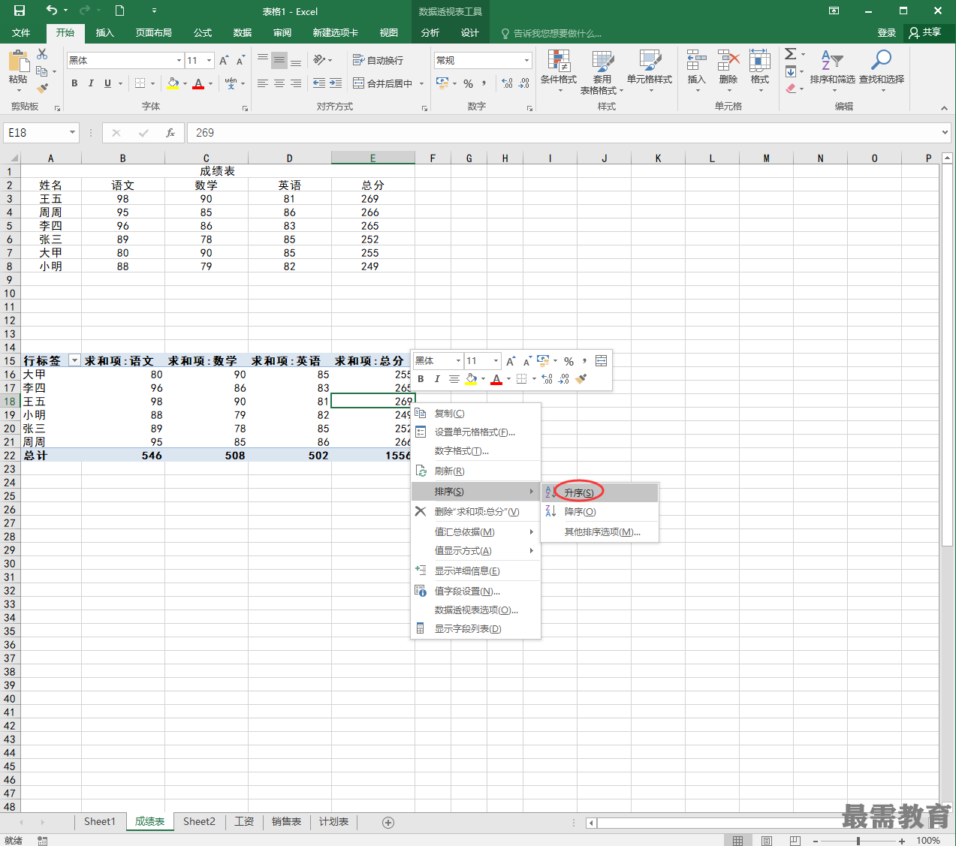Open the 插入 ribbon tab

click(x=105, y=33)
